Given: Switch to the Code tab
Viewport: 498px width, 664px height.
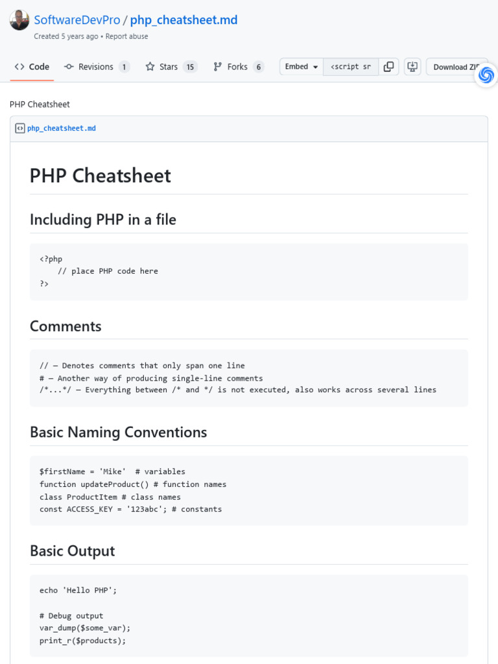Looking at the screenshot, I should tap(32, 67).
